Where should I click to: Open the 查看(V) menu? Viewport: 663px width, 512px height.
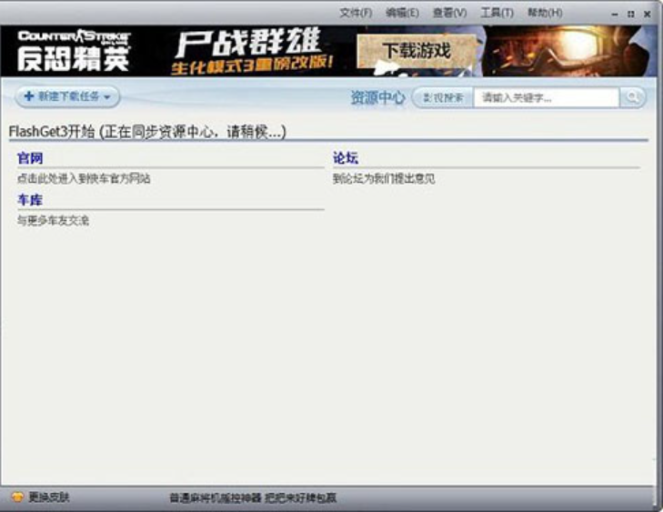coord(449,13)
